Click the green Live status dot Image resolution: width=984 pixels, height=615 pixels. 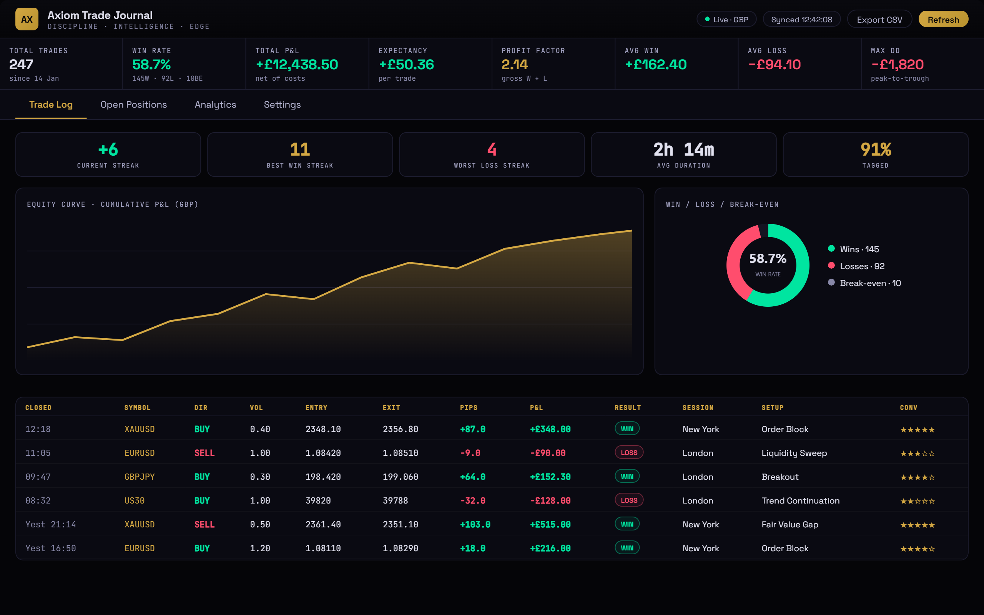point(707,19)
